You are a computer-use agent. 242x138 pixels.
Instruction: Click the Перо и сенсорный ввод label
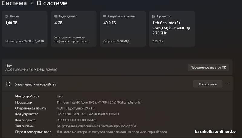point(33,132)
